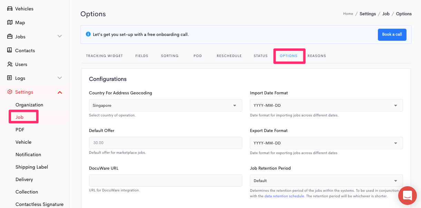The width and height of the screenshot is (421, 208).
Task: Switch to the Sorting tab
Action: coord(170,56)
